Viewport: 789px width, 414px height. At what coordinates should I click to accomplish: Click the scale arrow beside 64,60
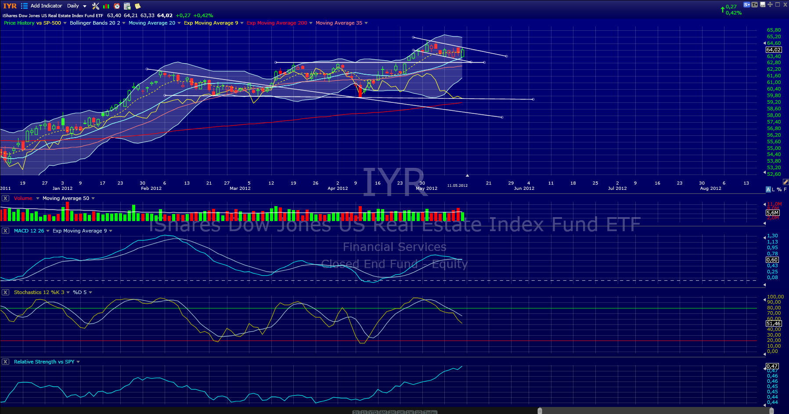764,43
